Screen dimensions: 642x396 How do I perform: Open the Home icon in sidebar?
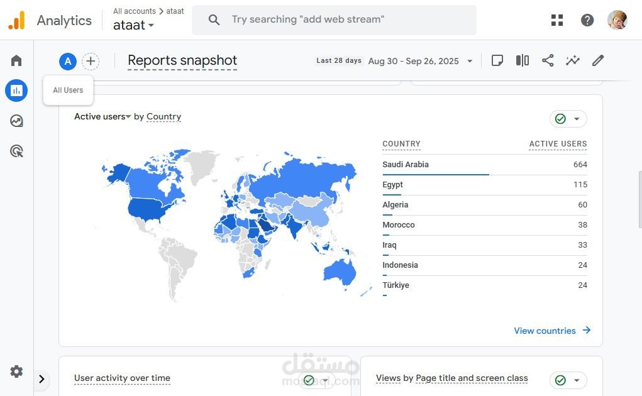coord(16,60)
